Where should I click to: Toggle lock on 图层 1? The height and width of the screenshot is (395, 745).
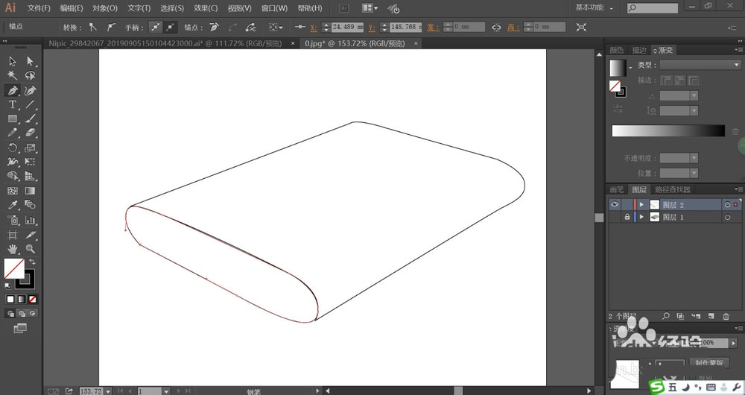(x=627, y=217)
